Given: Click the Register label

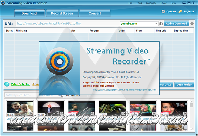Looking at the screenshot, I should 189,11.
